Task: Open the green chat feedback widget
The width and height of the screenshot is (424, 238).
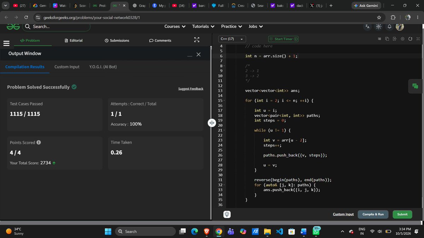Action: point(415,86)
